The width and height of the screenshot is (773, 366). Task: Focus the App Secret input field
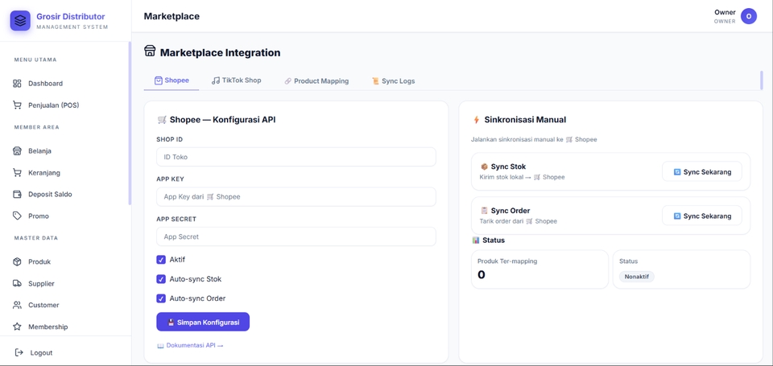pos(296,236)
